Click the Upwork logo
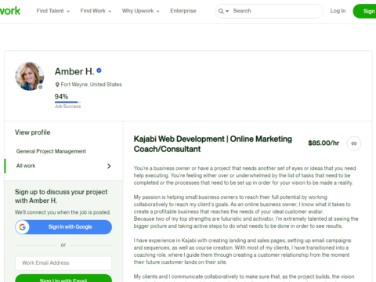This screenshot has height=282, width=376. pyautogui.click(x=10, y=11)
